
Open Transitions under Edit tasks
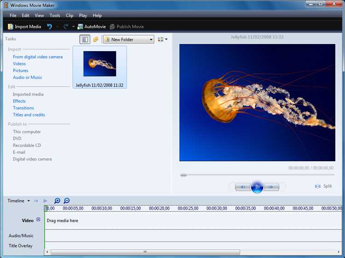click(x=23, y=108)
